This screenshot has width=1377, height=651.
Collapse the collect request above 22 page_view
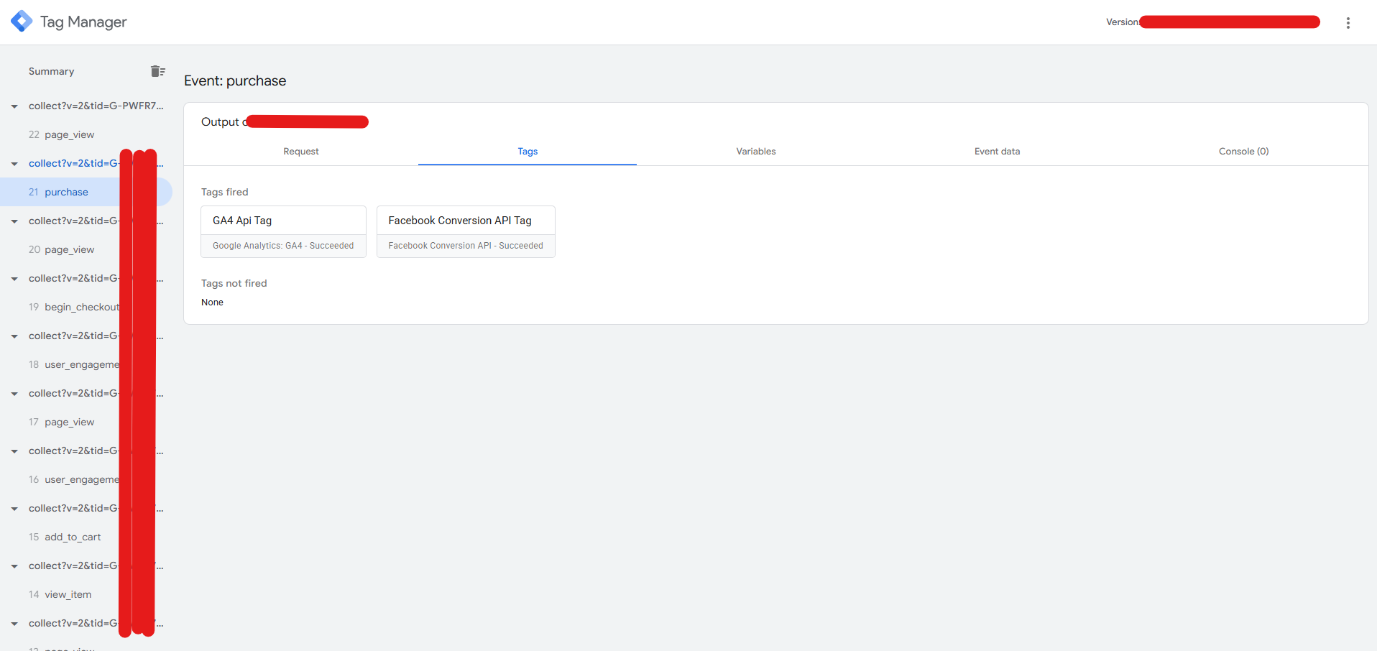(x=14, y=106)
